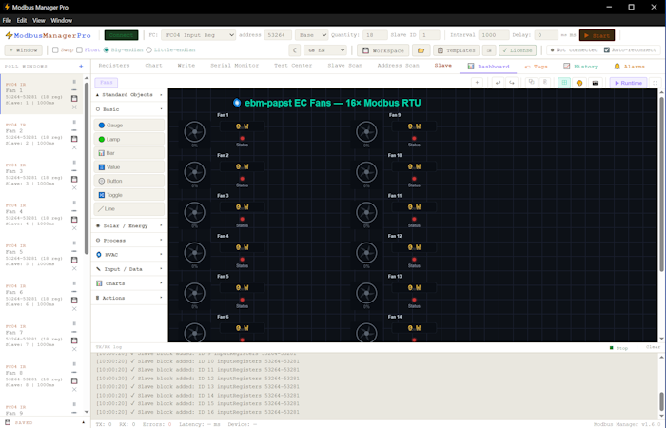Open the Templates button

click(456, 50)
